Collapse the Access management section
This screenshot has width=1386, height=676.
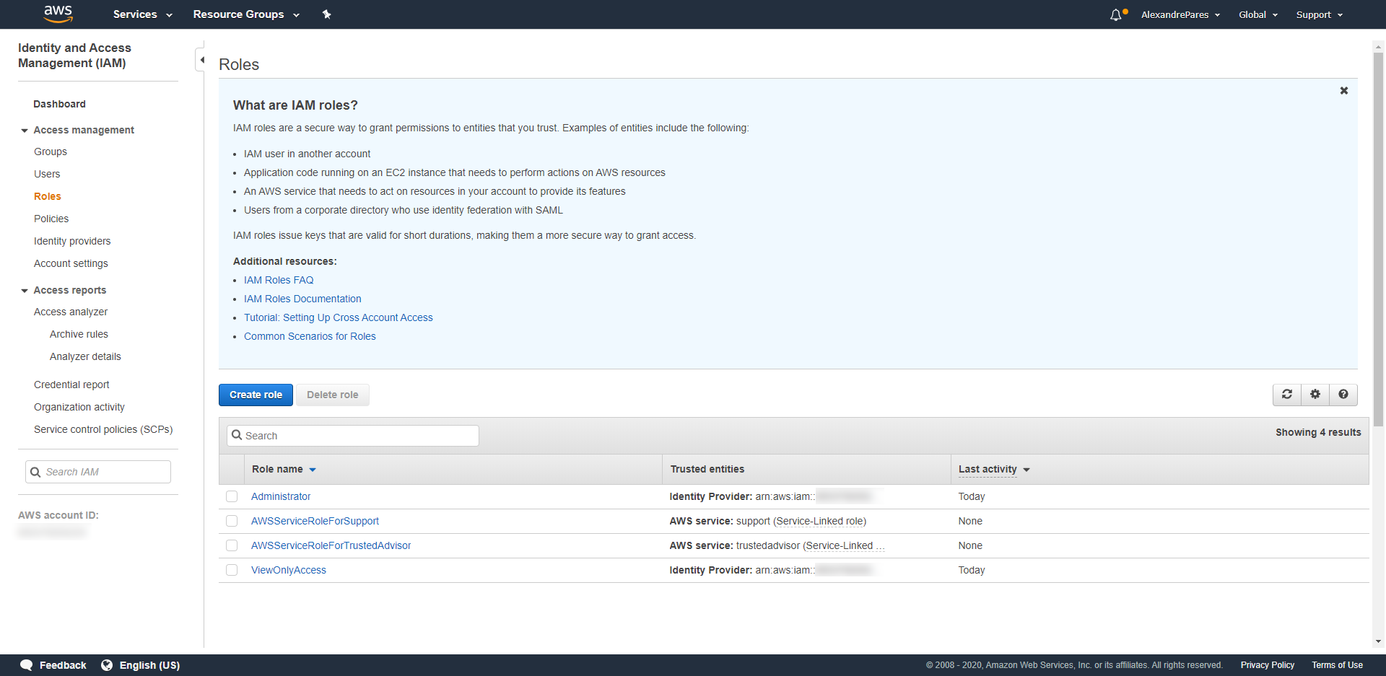[x=25, y=131]
